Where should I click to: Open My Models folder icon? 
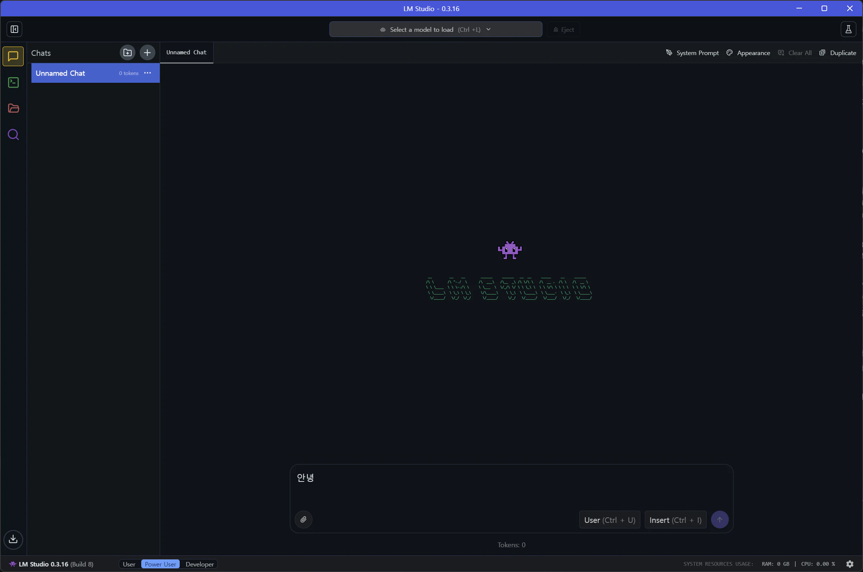click(13, 108)
